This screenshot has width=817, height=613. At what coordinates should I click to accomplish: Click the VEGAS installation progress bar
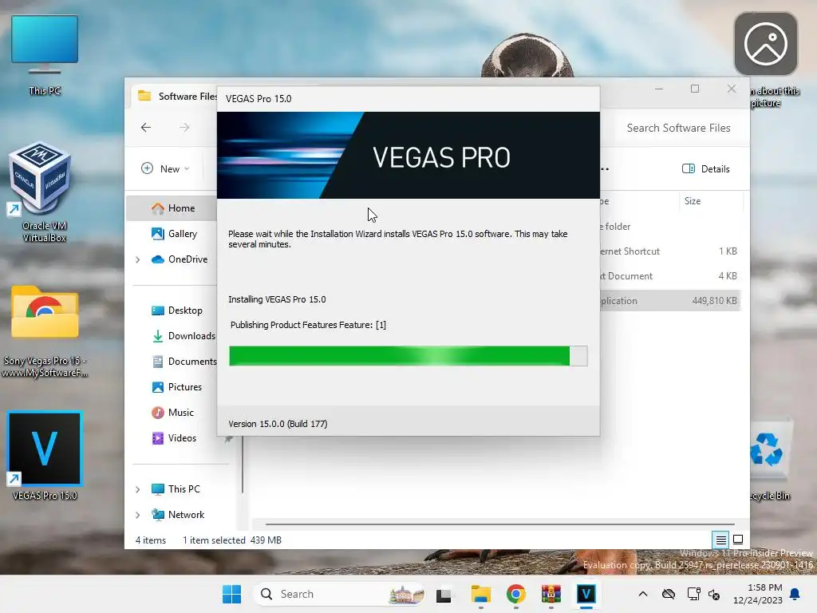(408, 356)
